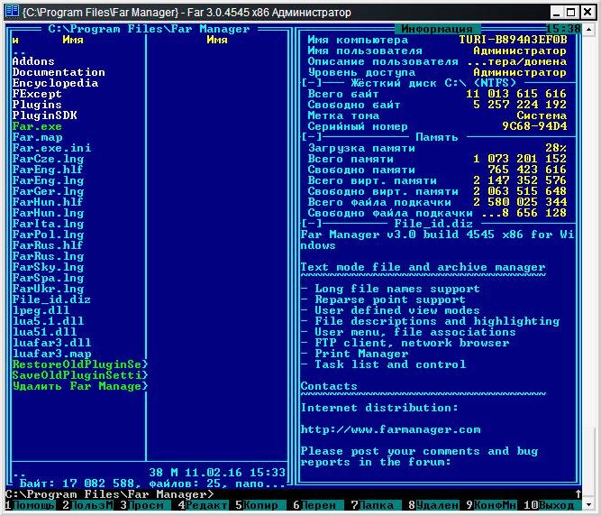Click the sort mode letter и

click(x=15, y=40)
